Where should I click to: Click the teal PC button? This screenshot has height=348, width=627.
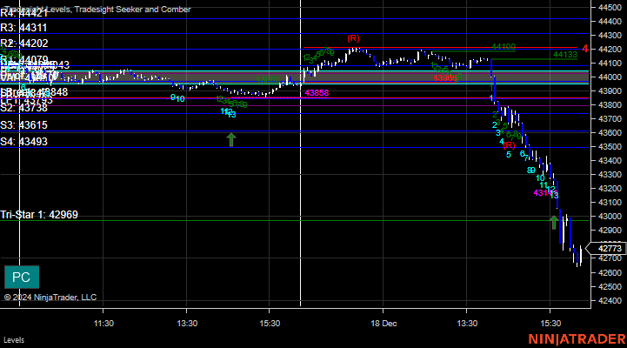tap(22, 278)
